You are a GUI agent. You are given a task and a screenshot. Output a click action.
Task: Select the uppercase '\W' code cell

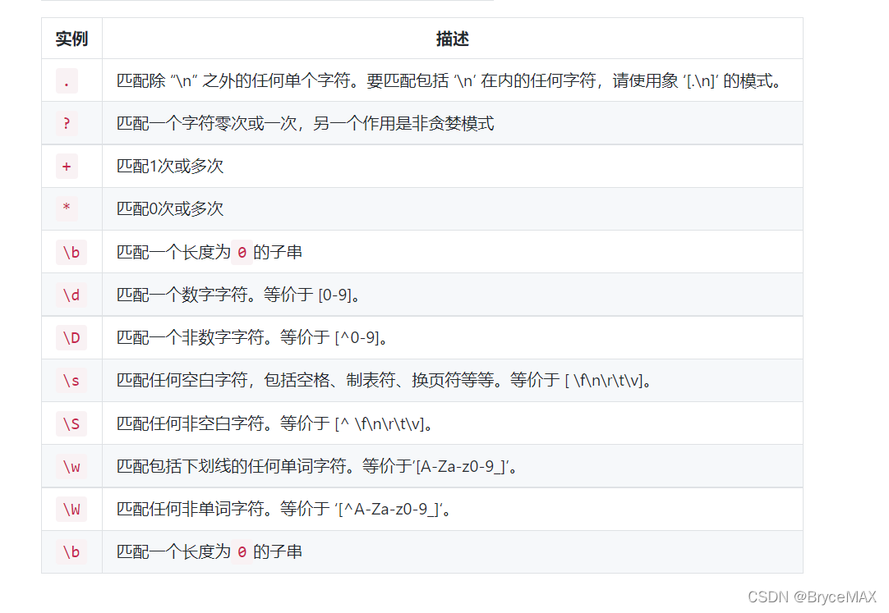tap(71, 510)
